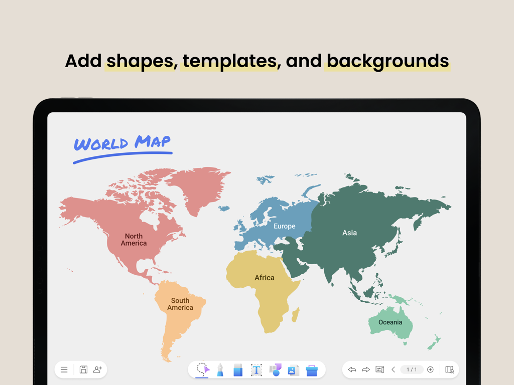Open the page overview with magnifier icon

pos(449,369)
